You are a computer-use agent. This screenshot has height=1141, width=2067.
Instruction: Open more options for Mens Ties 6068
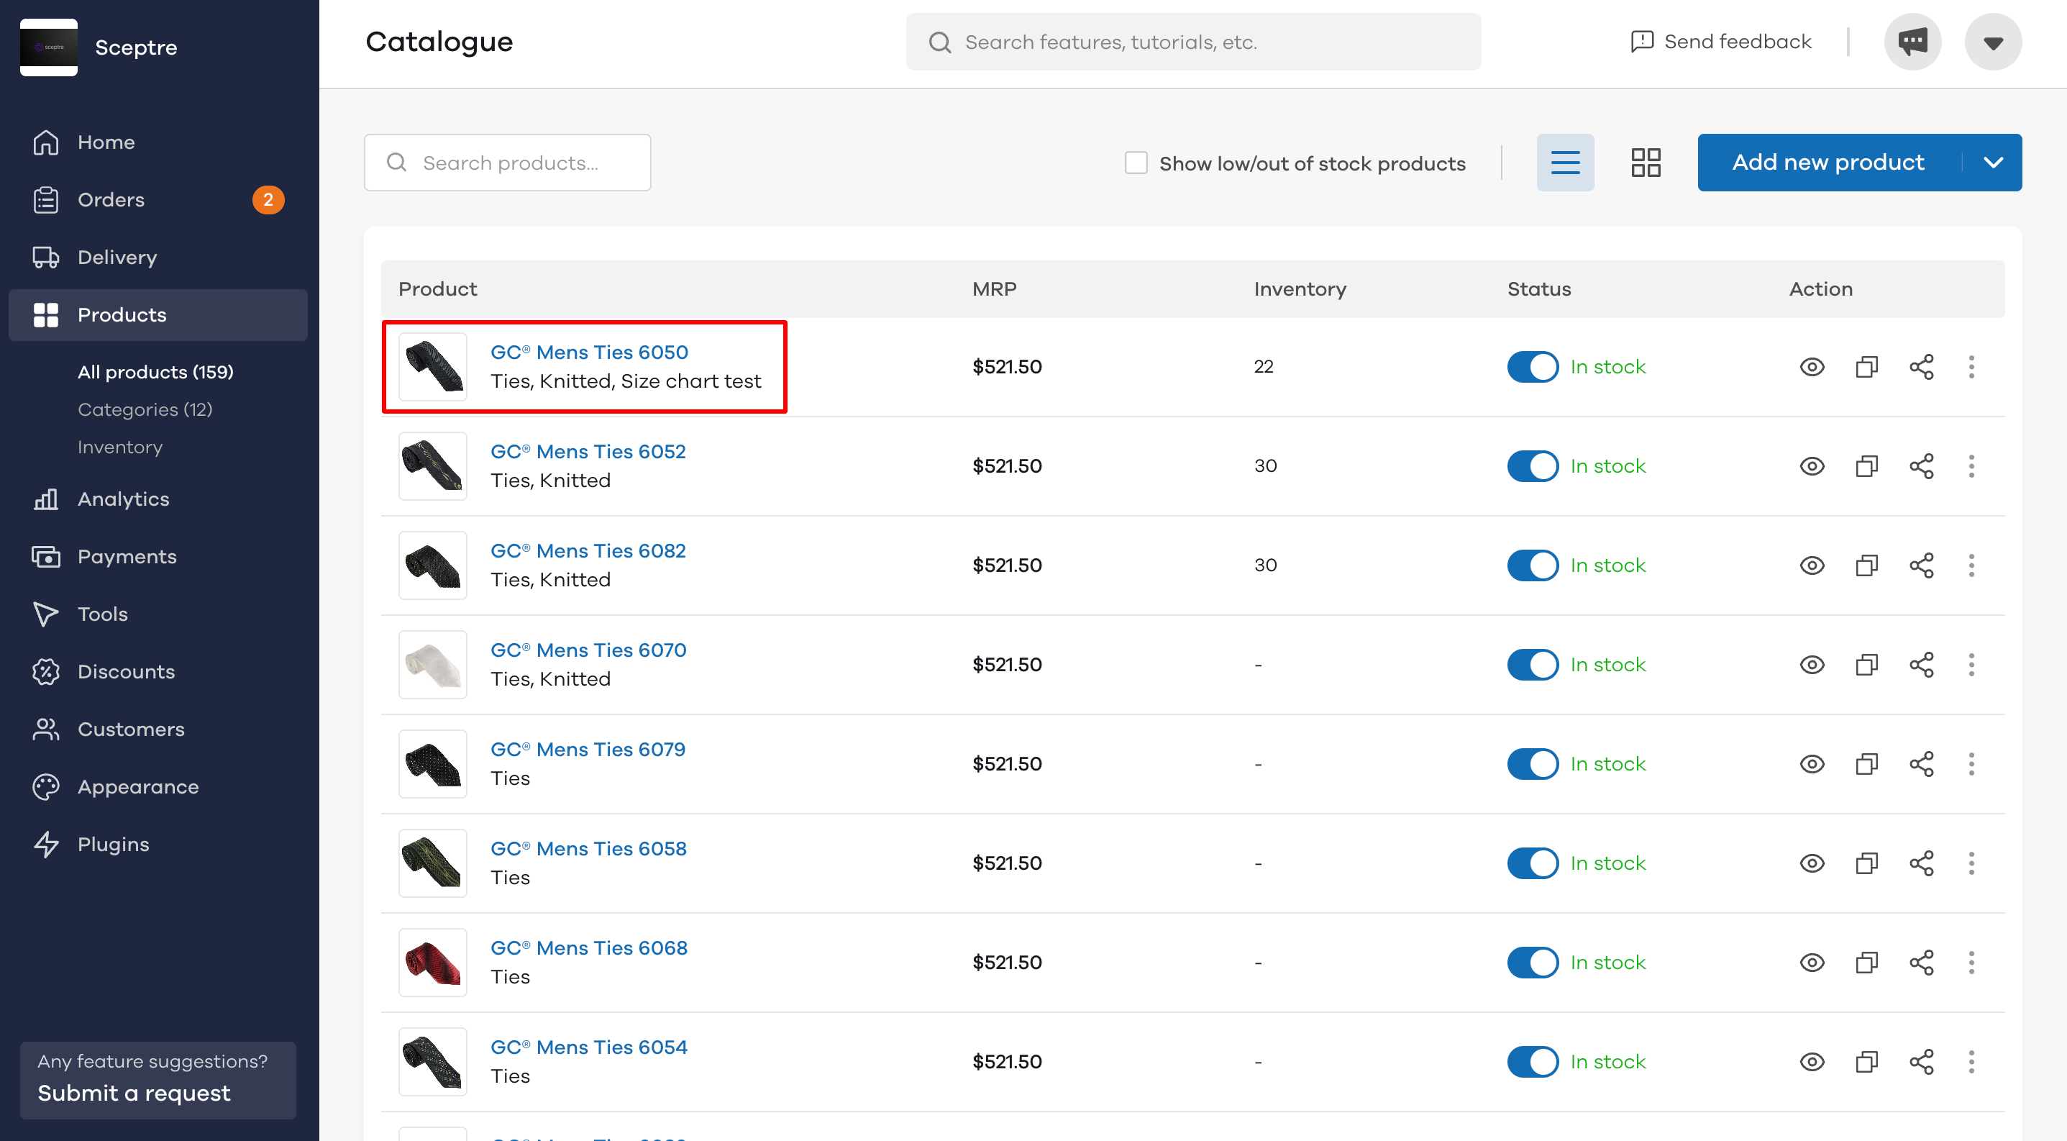pyautogui.click(x=1971, y=963)
